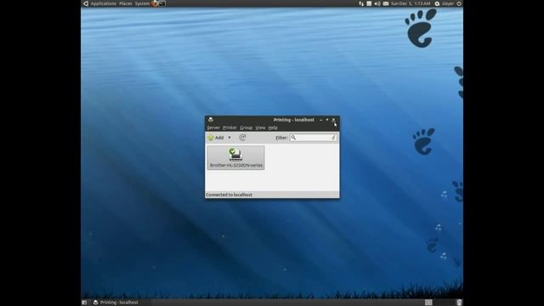Close the Printing - localhost window
544x306 pixels.
click(x=333, y=120)
